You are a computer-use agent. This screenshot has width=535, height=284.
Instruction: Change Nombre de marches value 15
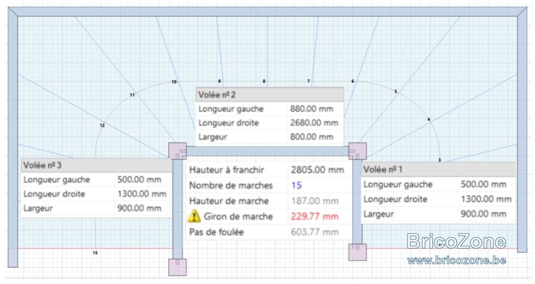point(296,185)
